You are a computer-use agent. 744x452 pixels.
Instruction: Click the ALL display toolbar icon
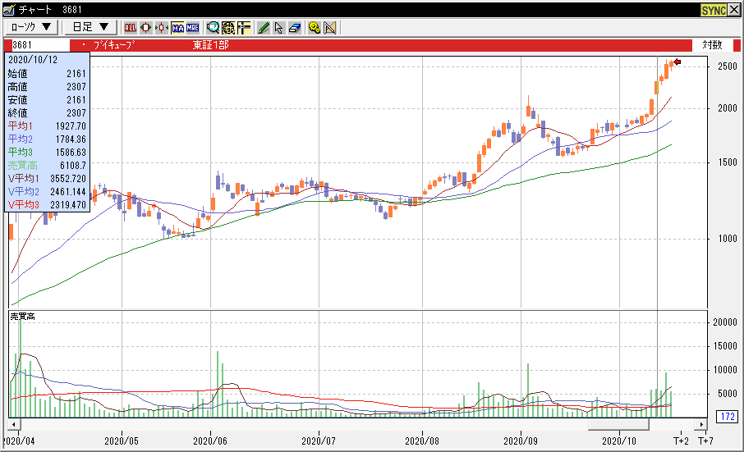coord(130,27)
